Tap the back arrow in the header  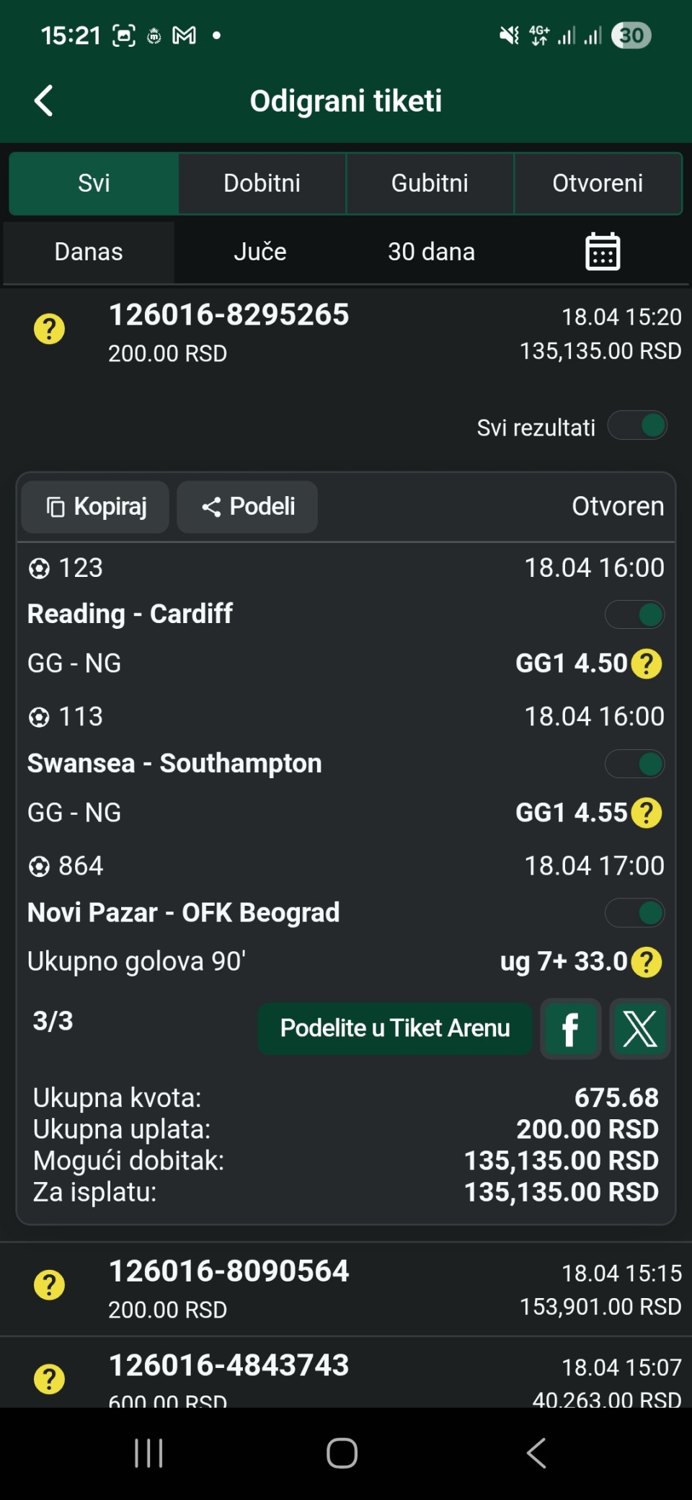[x=45, y=101]
